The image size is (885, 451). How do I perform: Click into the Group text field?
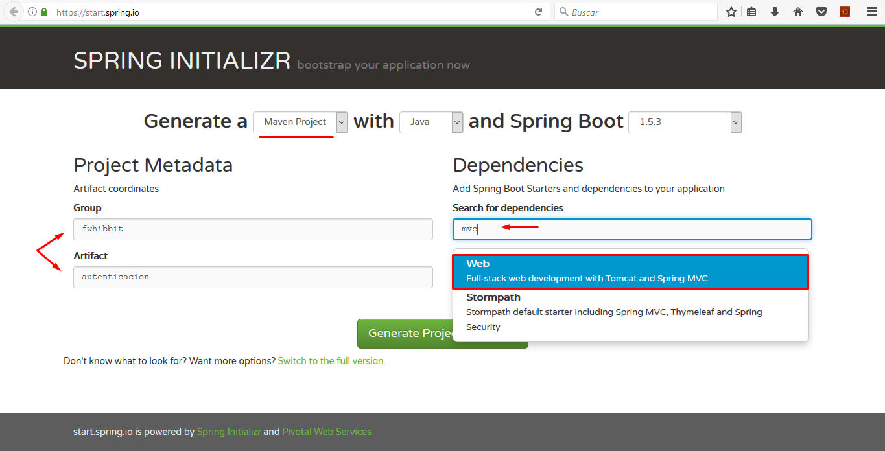pos(253,229)
